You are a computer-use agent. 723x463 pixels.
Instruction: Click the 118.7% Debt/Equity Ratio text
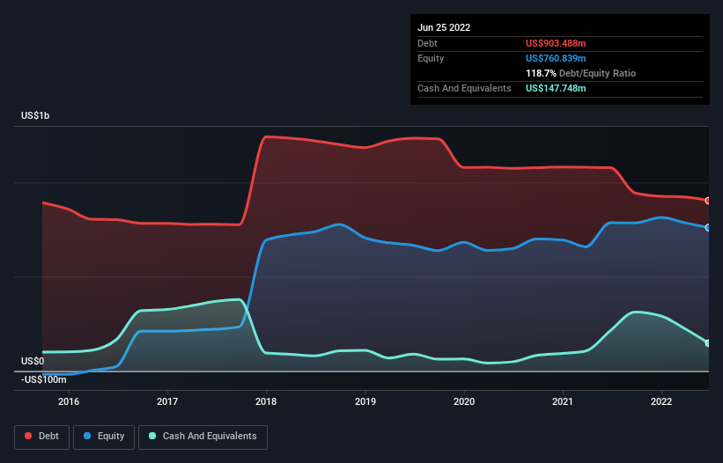[580, 73]
